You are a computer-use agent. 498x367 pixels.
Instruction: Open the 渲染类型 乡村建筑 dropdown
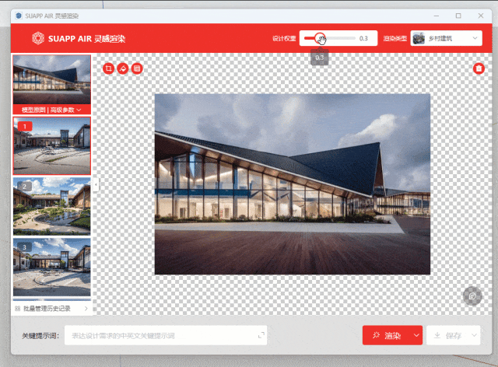coord(446,38)
